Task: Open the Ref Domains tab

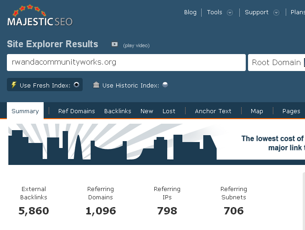Action: click(x=77, y=111)
